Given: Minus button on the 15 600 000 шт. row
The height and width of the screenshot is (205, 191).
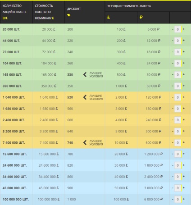Looking at the screenshot, I should coord(173,154).
